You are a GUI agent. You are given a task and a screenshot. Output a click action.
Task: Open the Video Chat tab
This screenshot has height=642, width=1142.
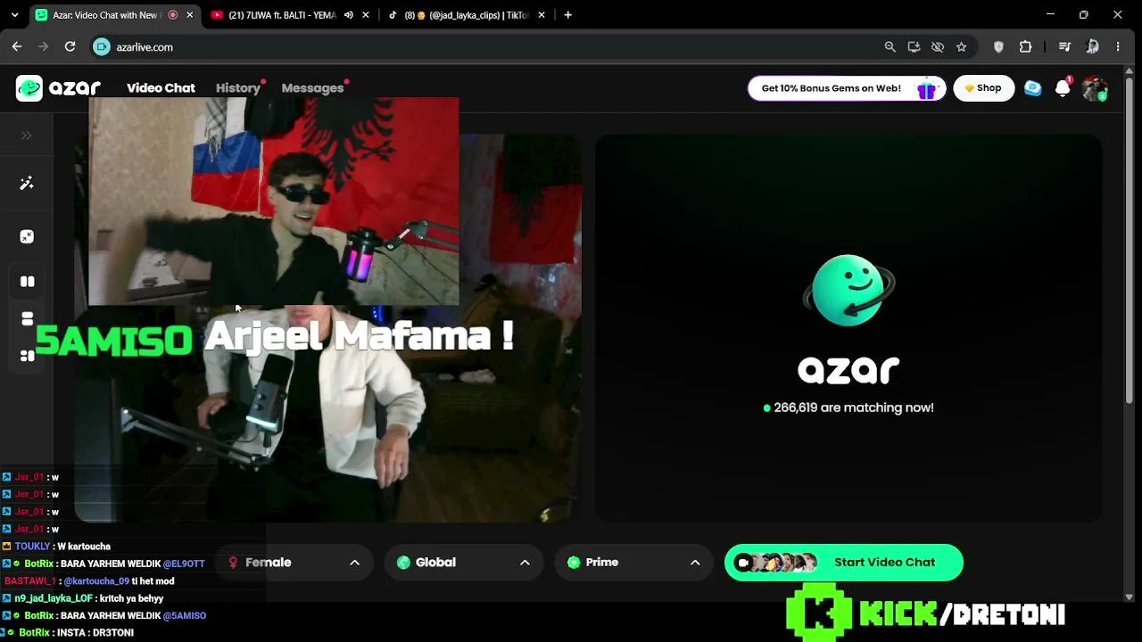pyautogui.click(x=161, y=87)
